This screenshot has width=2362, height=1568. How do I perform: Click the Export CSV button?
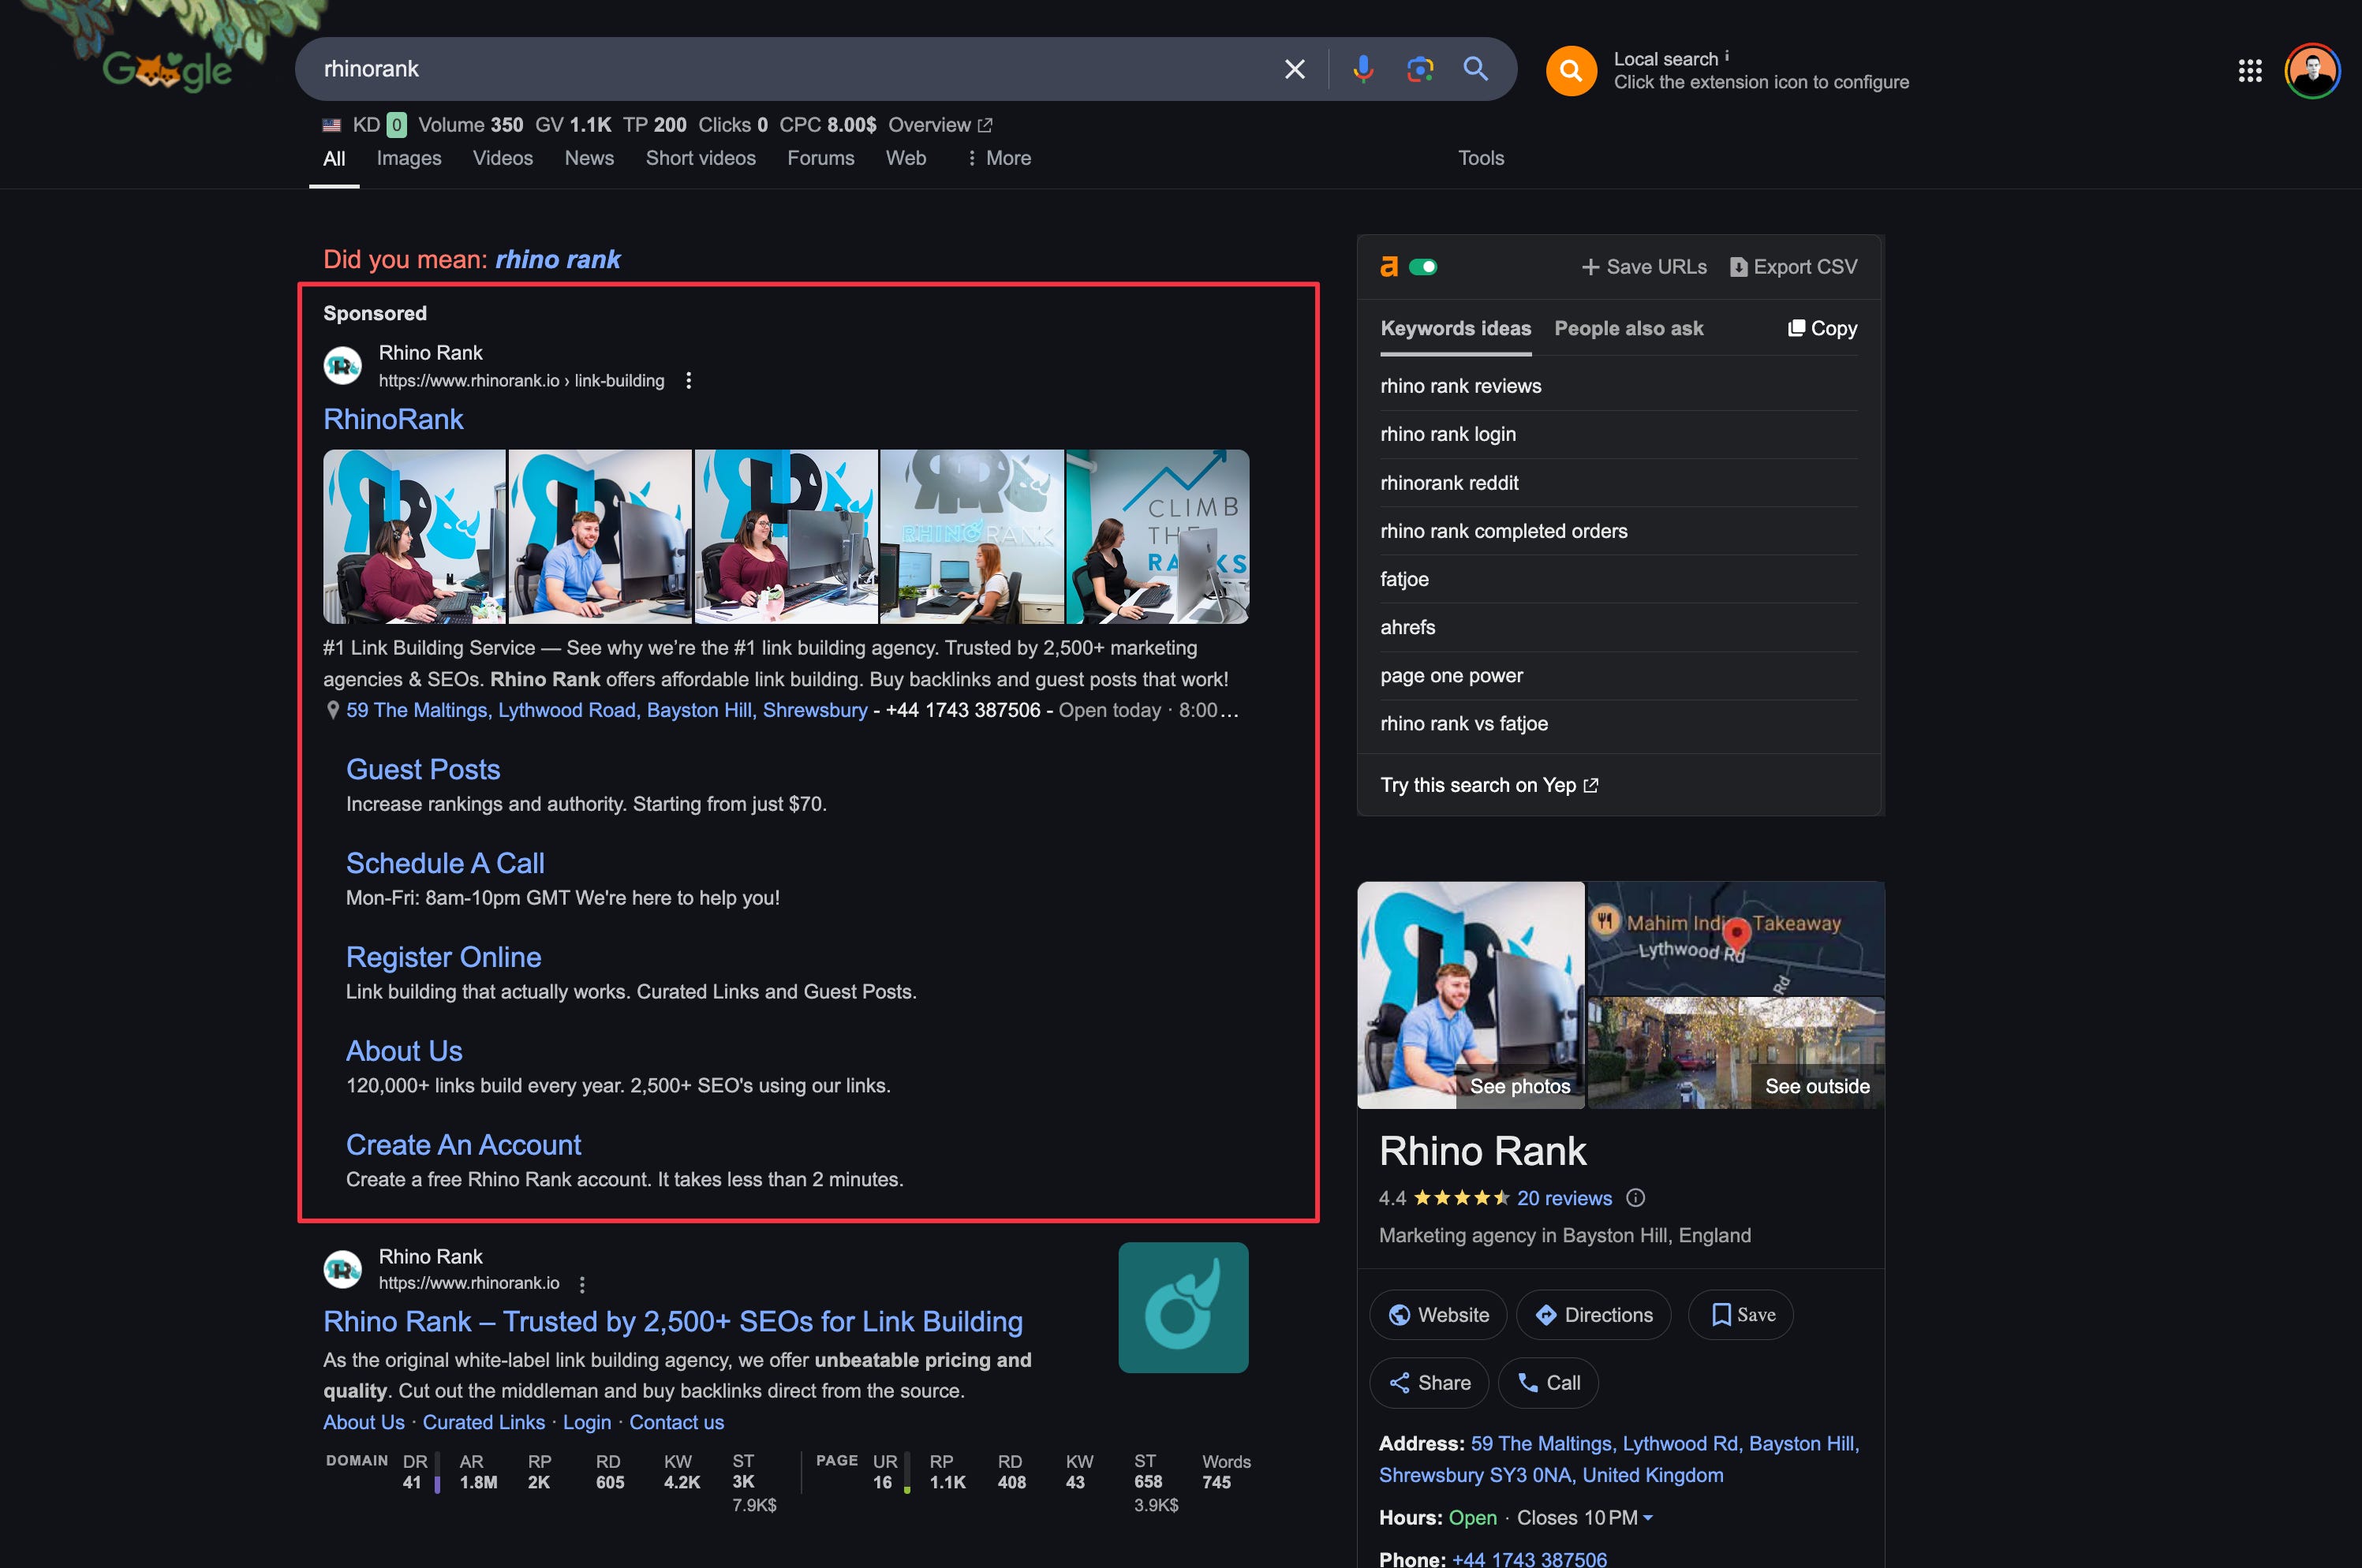click(1793, 267)
